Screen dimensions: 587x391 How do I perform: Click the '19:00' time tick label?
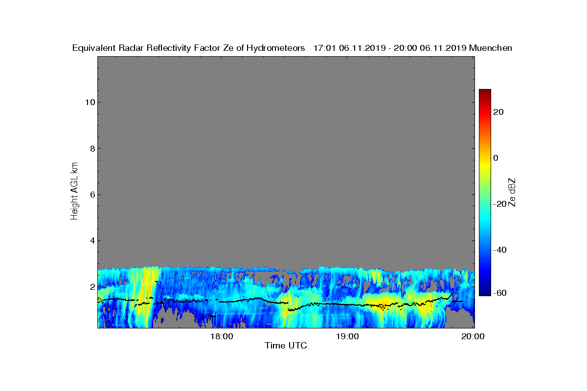[348, 336]
